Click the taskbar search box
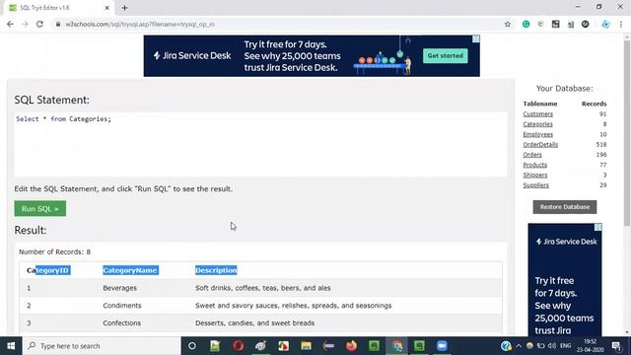This screenshot has width=631, height=355. tap(102, 346)
